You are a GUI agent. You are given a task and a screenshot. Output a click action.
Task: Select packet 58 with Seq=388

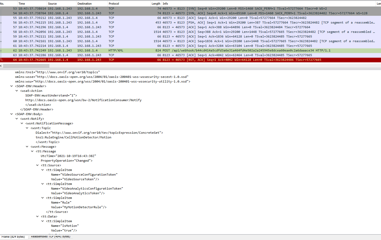point(190,32)
